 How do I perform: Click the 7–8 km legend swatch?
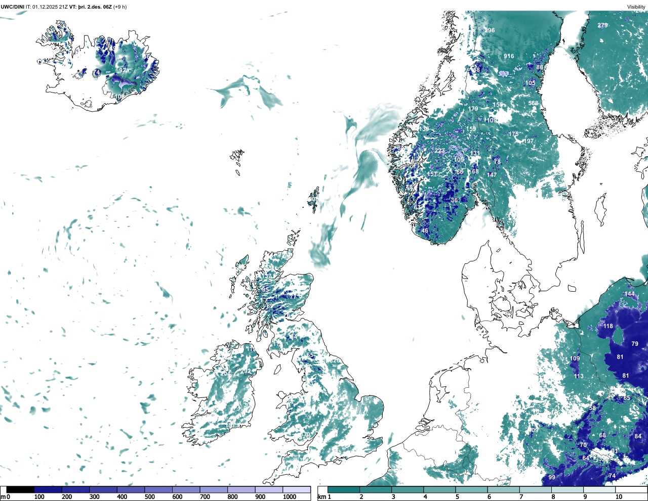[x=535, y=490]
